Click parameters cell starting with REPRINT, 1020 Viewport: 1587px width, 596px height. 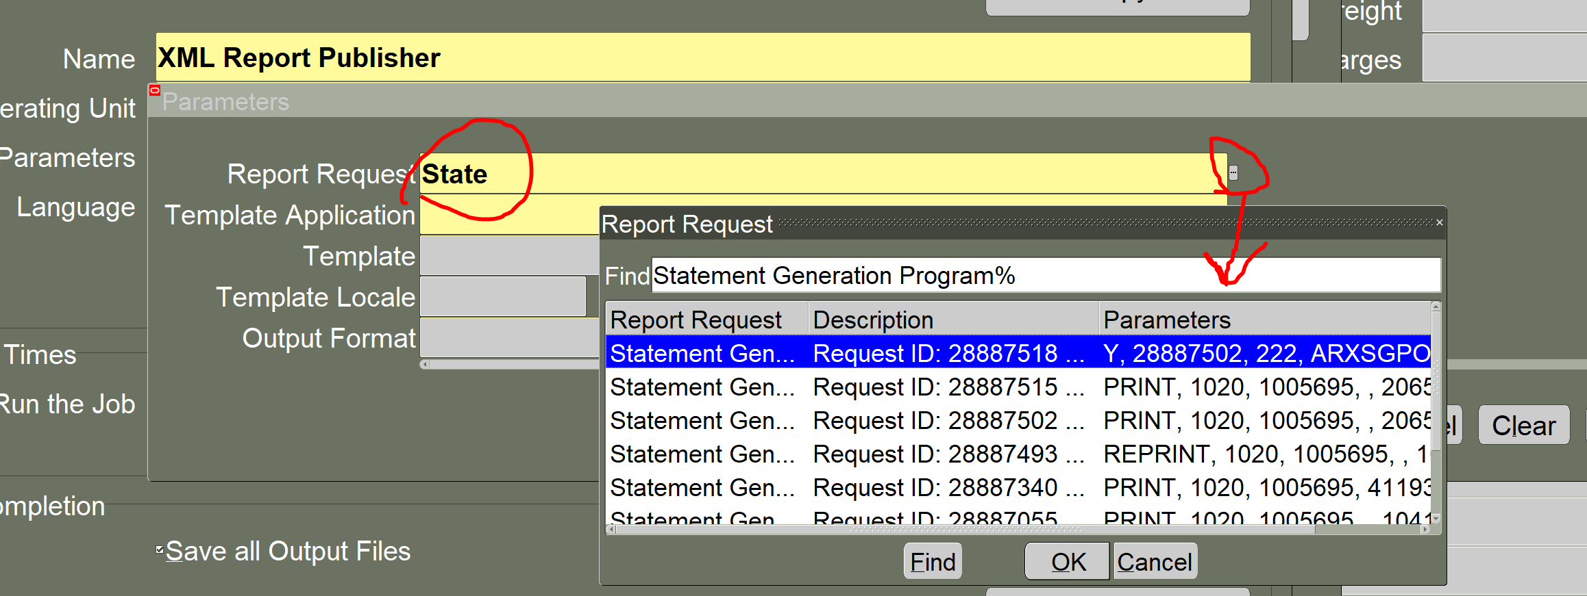pyautogui.click(x=1266, y=454)
